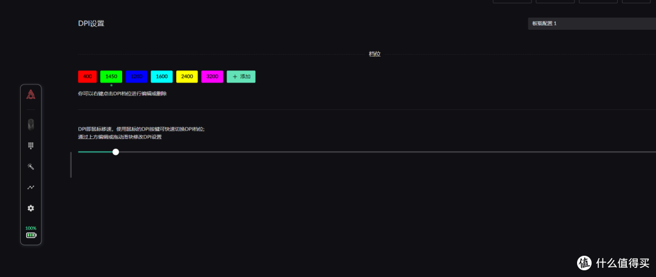656x277 pixels.
Task: Open the mouse device page in sidebar
Action: pyautogui.click(x=30, y=125)
